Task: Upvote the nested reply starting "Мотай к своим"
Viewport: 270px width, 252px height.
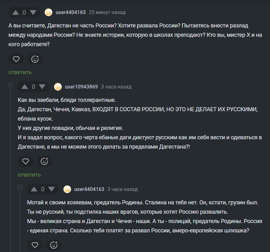Action: point(34,189)
